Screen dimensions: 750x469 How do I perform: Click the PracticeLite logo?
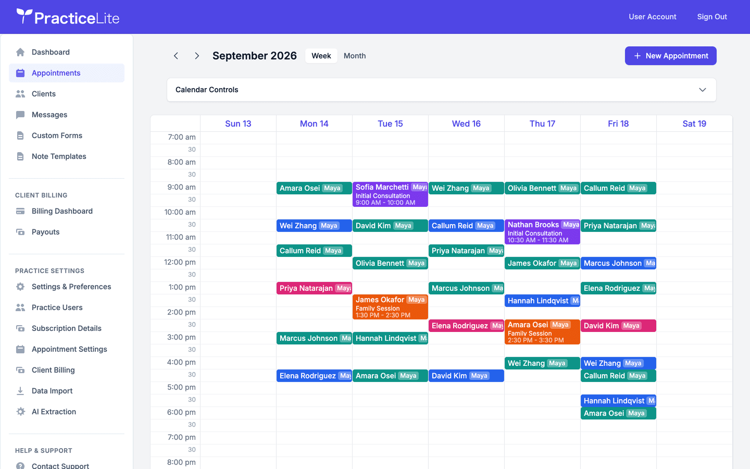68,17
